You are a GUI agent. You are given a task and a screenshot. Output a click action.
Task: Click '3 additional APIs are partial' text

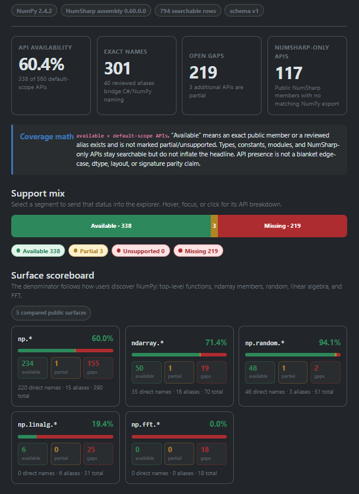(x=216, y=91)
